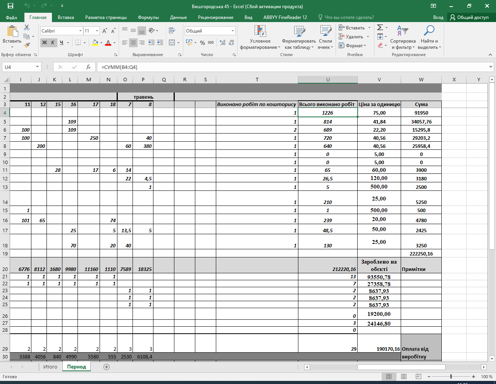Toggle Center horizontal alignment
The height and width of the screenshot is (384, 496).
coord(133,42)
